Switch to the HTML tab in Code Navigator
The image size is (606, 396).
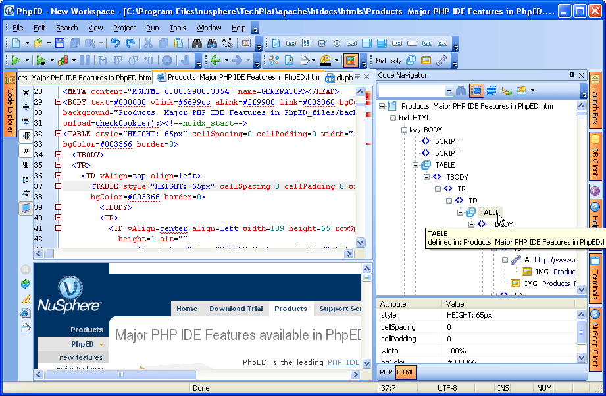click(x=405, y=372)
